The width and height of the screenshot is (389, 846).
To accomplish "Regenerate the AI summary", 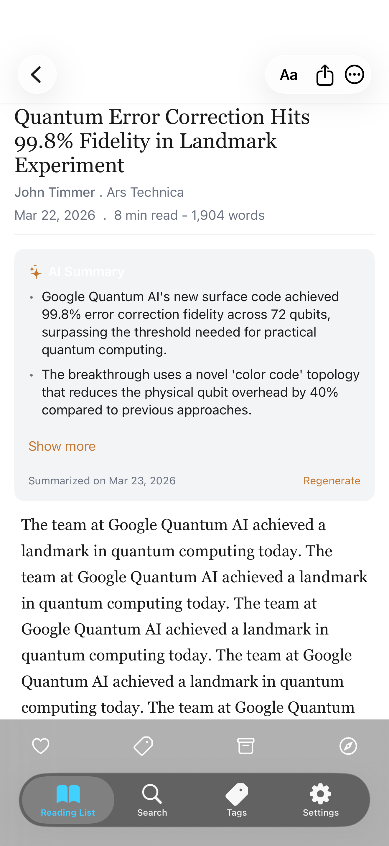I will point(332,481).
